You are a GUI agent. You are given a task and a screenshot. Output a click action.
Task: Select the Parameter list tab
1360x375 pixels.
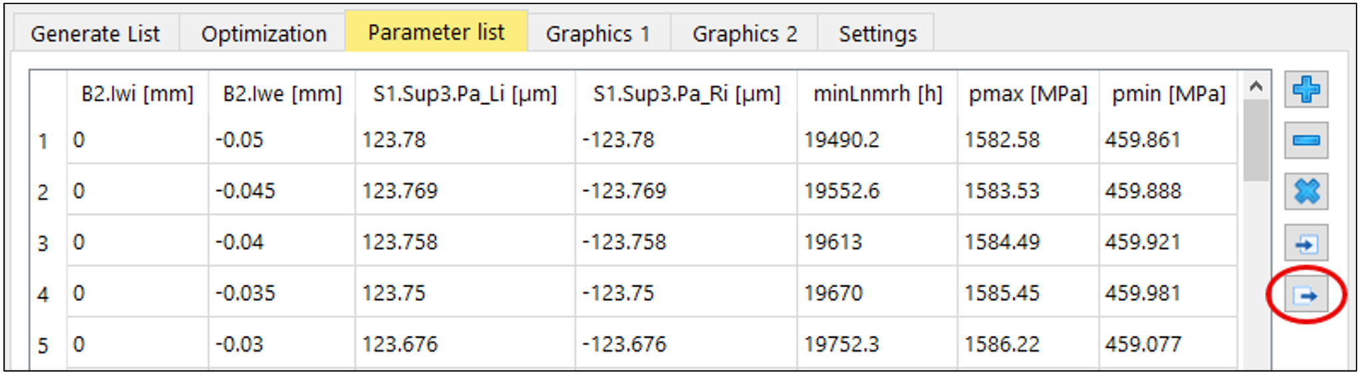(436, 33)
